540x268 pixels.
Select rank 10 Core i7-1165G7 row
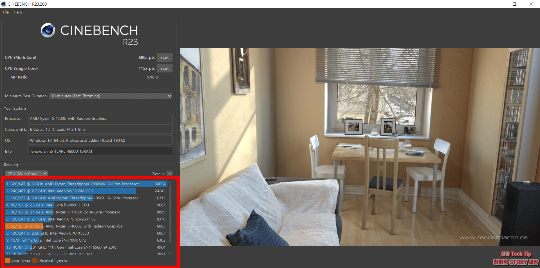[x=86, y=247]
